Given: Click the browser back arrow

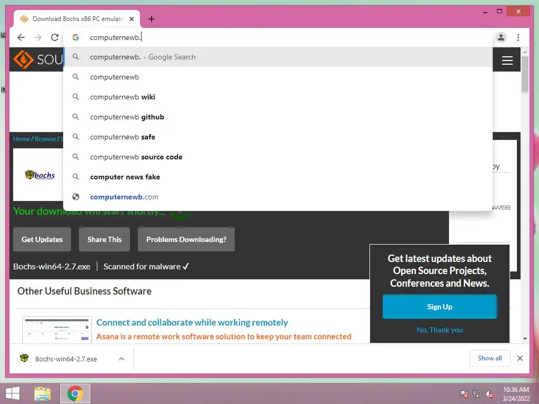Looking at the screenshot, I should pyautogui.click(x=21, y=37).
